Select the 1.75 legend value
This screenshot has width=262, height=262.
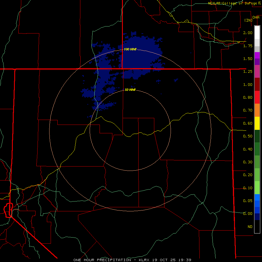(248, 46)
